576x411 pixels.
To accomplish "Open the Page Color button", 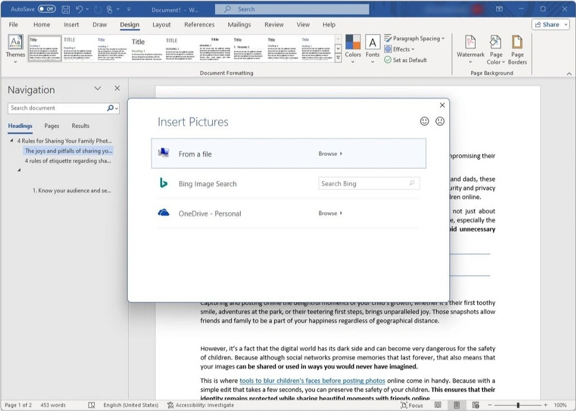I will tap(496, 50).
